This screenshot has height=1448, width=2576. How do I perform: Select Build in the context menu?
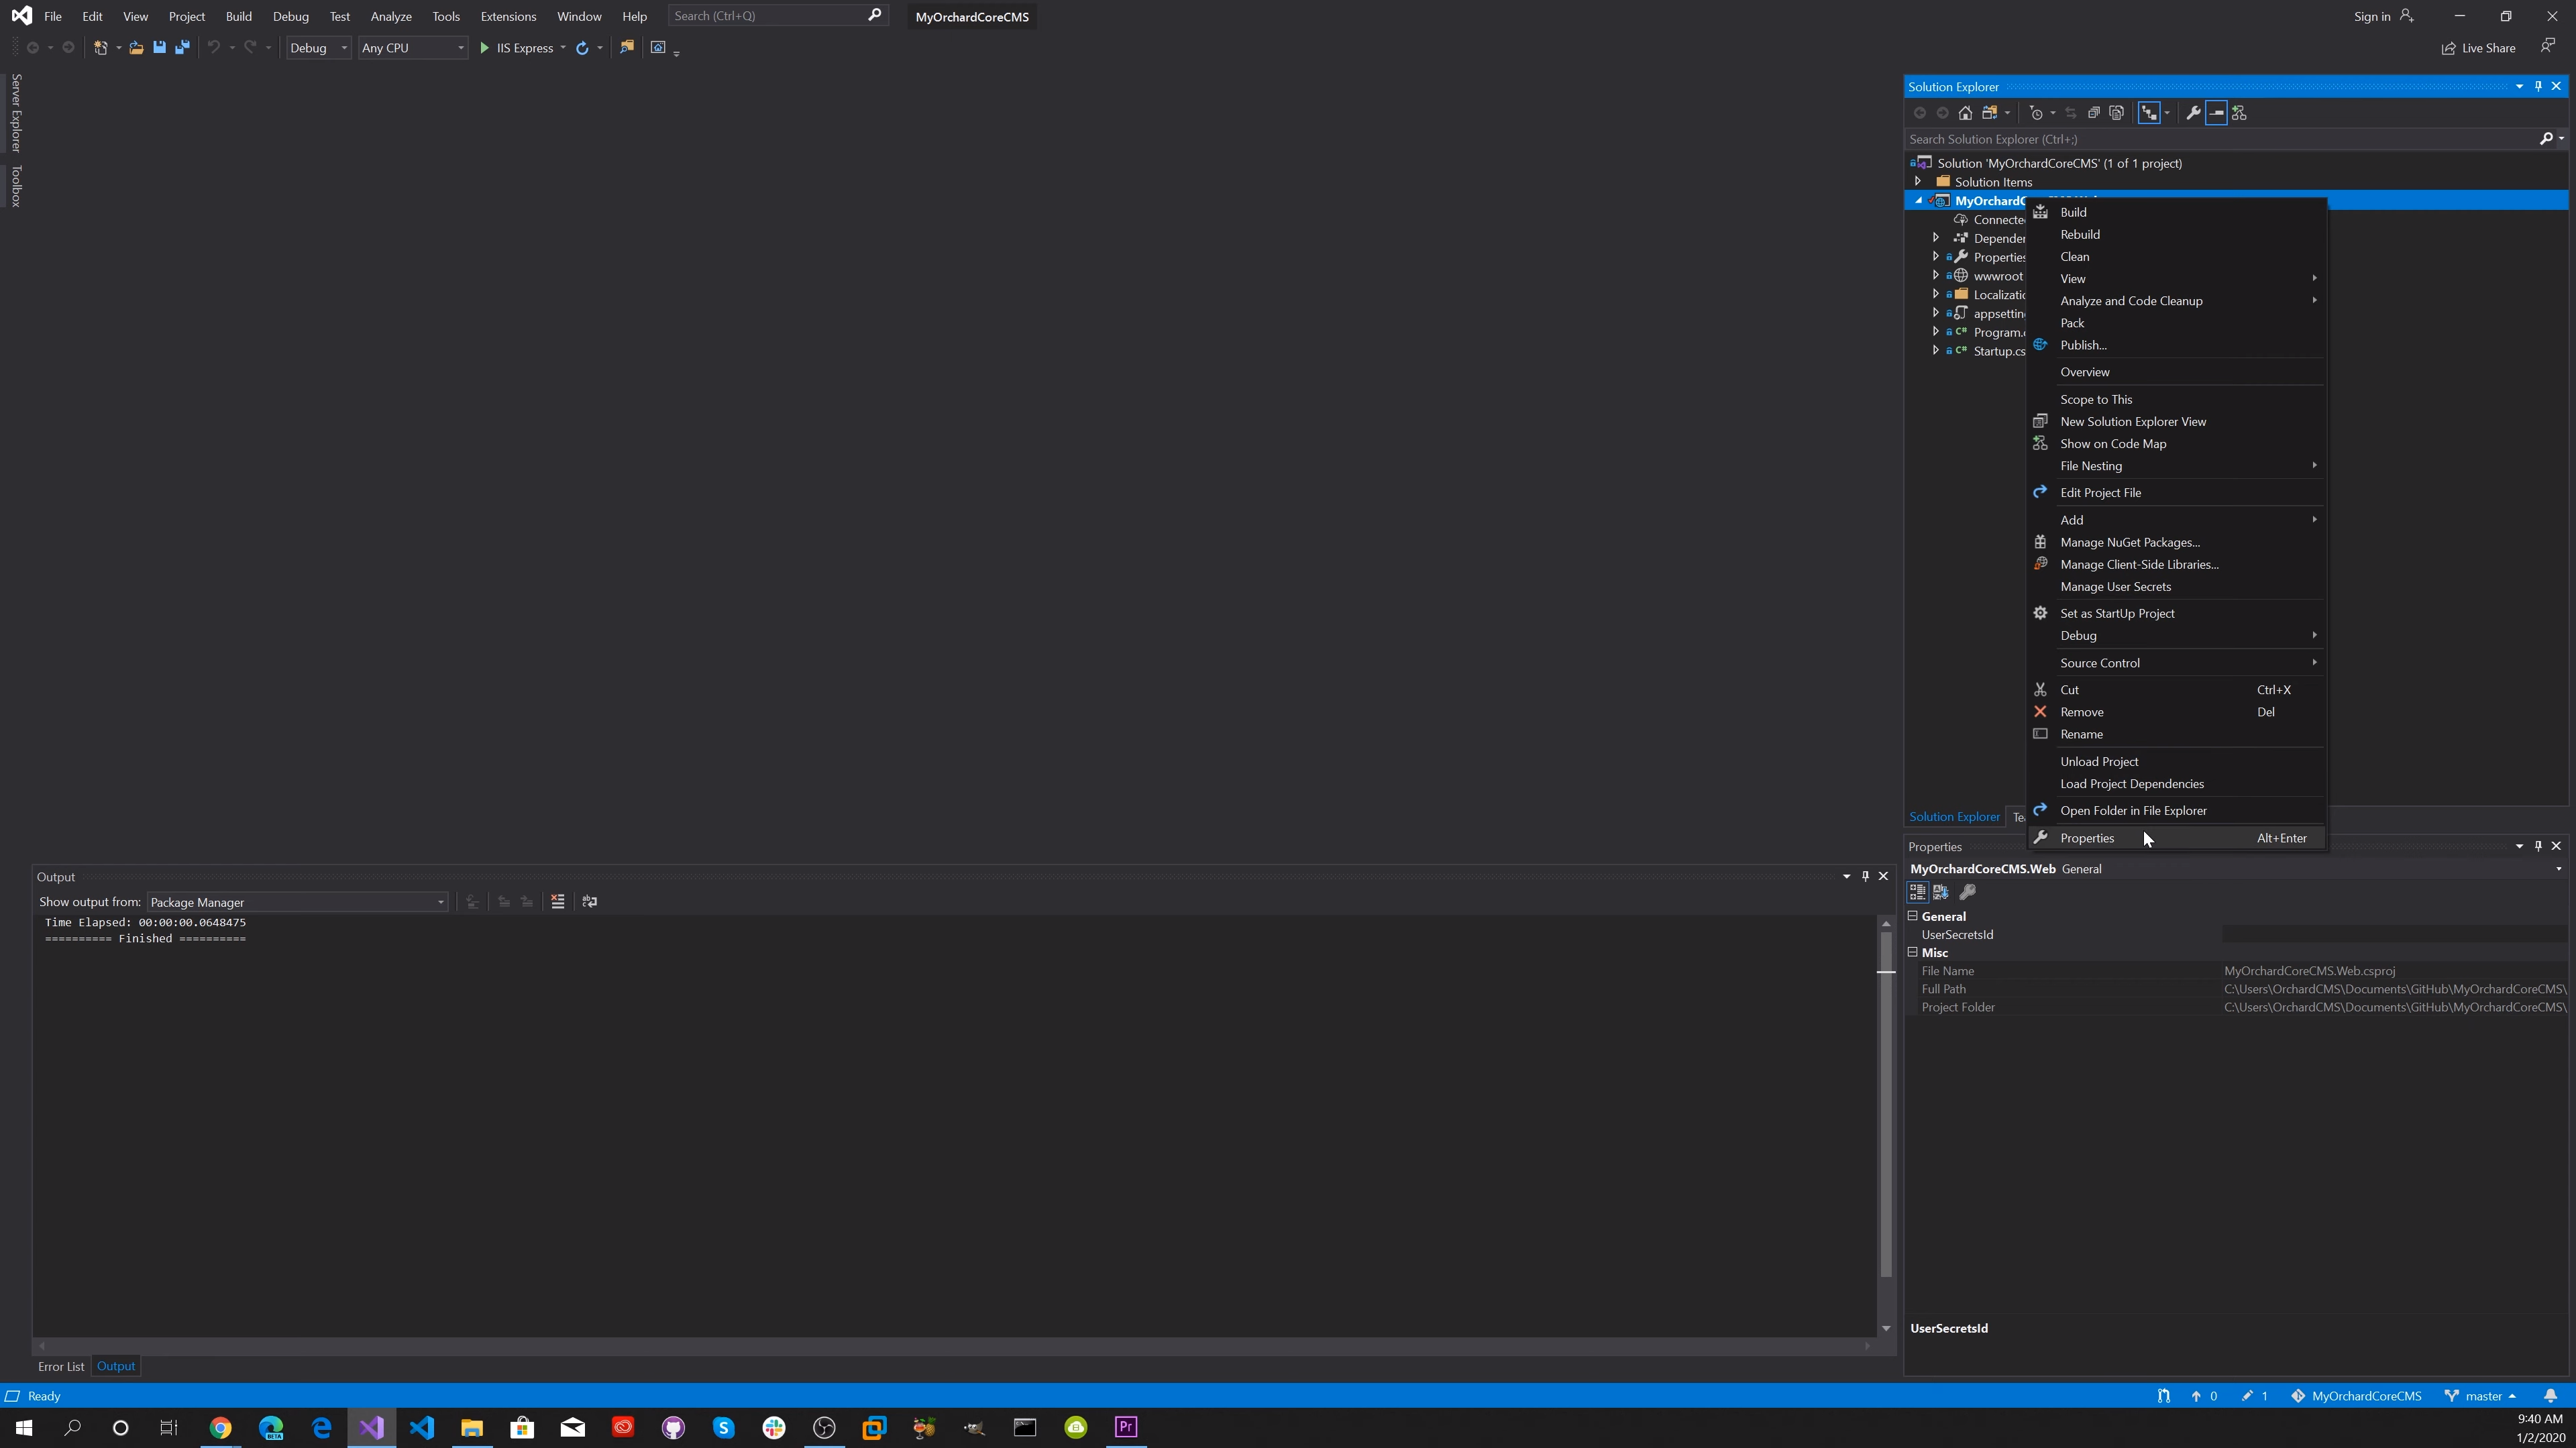(2176, 212)
